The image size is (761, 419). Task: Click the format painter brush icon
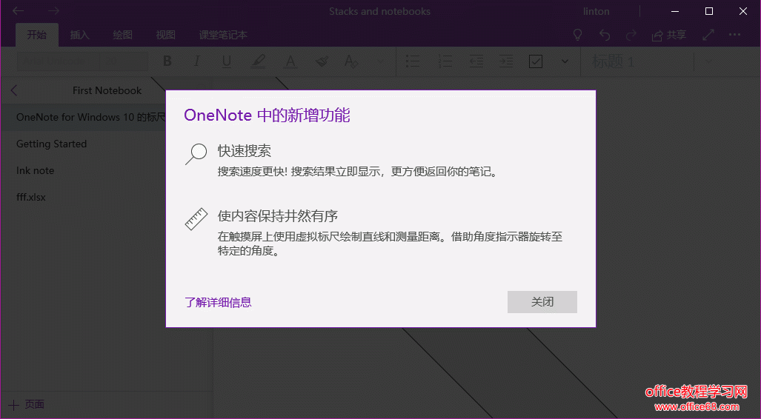pyautogui.click(x=322, y=61)
